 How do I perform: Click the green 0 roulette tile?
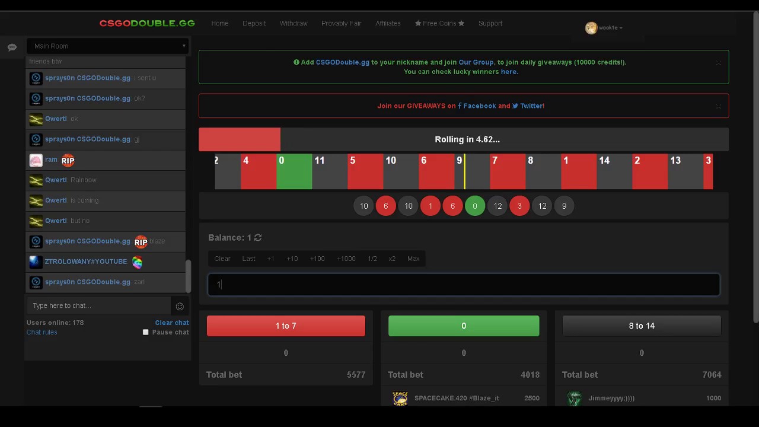[x=294, y=171]
